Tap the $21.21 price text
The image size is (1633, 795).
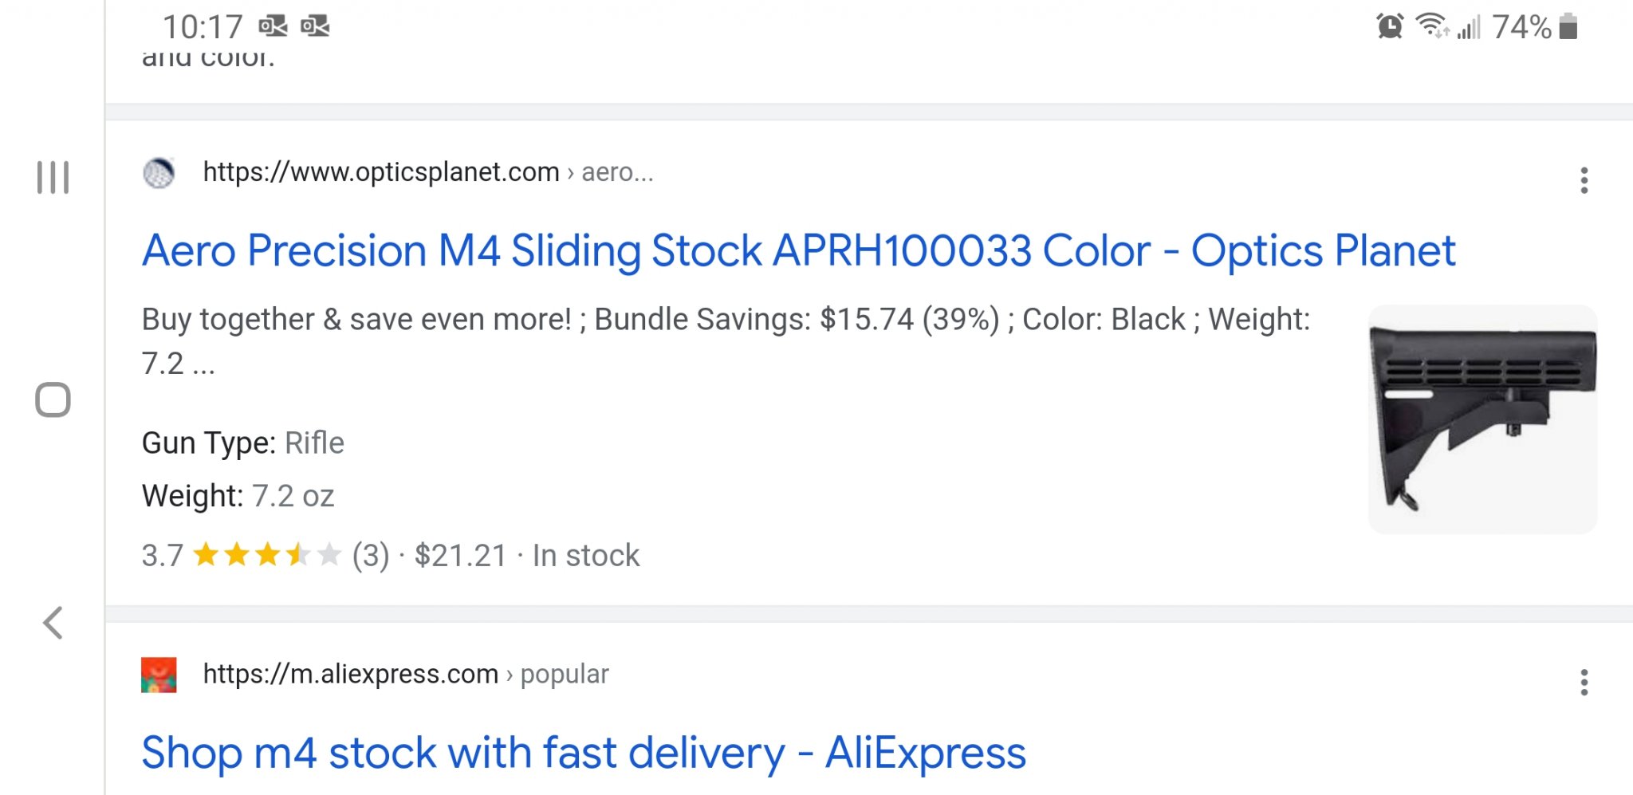coord(460,555)
